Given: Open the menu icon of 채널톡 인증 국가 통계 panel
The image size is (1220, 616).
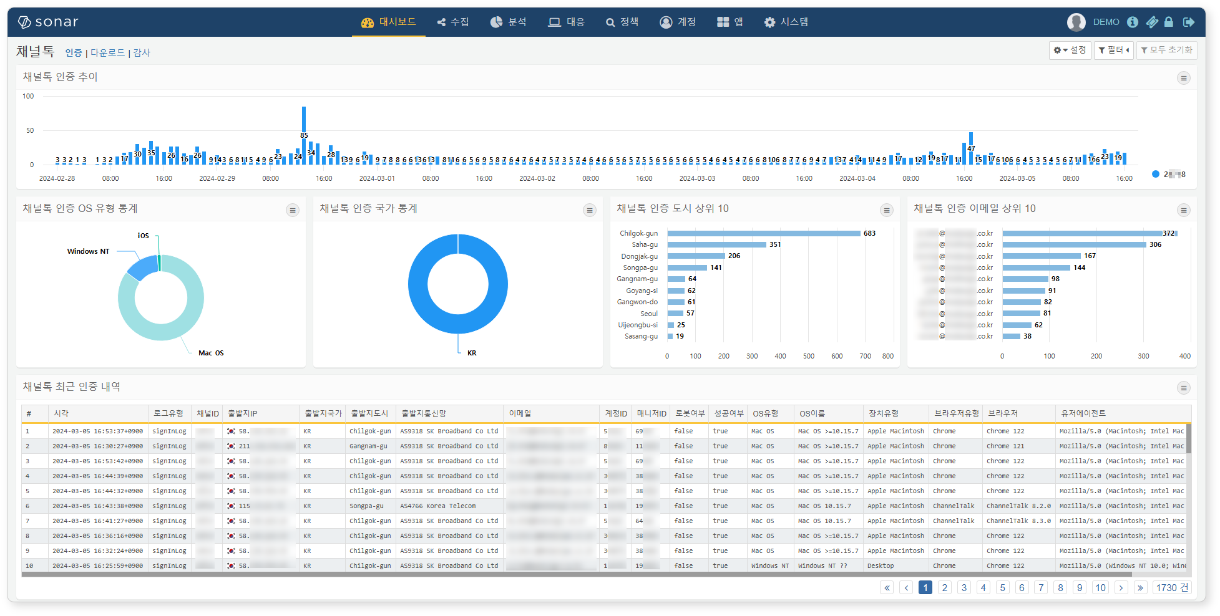Looking at the screenshot, I should 590,210.
